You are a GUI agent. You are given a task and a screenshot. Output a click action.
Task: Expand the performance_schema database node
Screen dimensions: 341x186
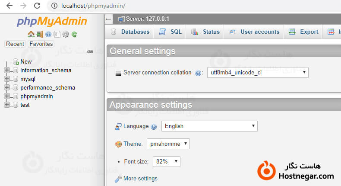(x=7, y=87)
